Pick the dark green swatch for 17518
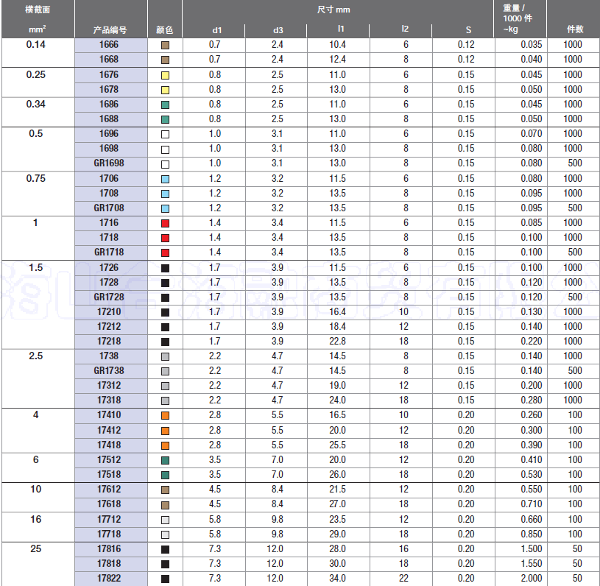The width and height of the screenshot is (600, 586). point(165,475)
